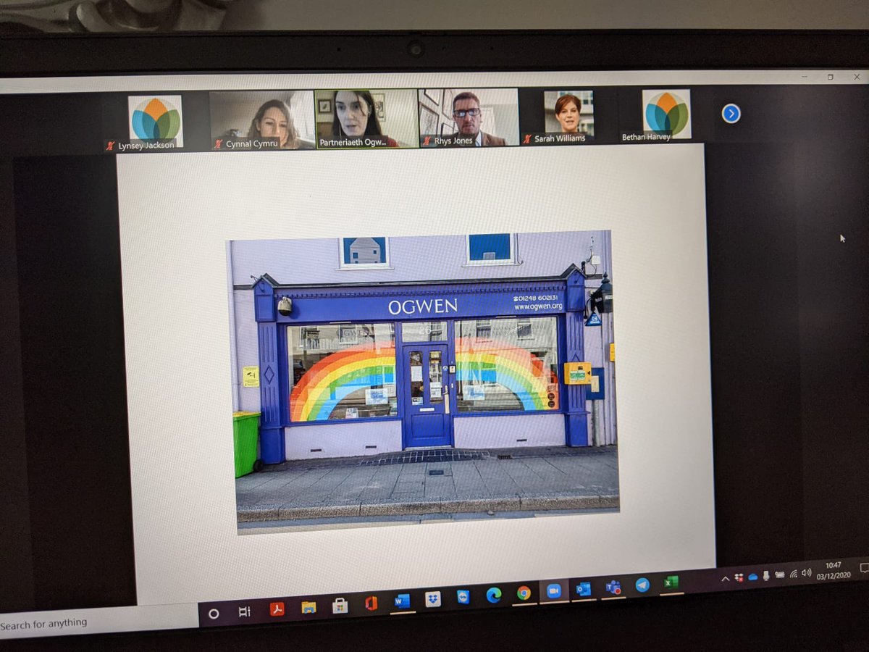The width and height of the screenshot is (869, 652).
Task: Open Microsoft Edge from the taskbar
Action: [x=494, y=595]
